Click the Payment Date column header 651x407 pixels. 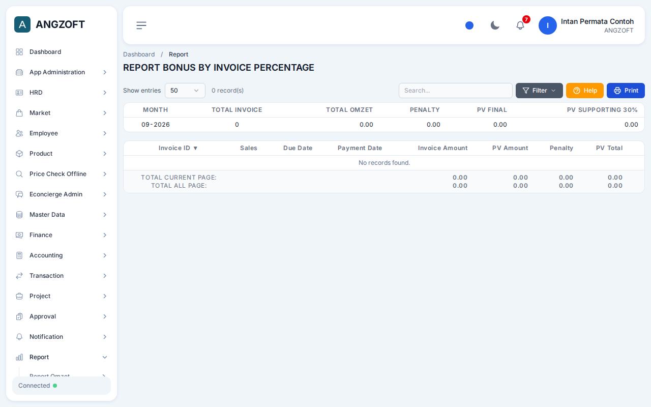pos(360,148)
